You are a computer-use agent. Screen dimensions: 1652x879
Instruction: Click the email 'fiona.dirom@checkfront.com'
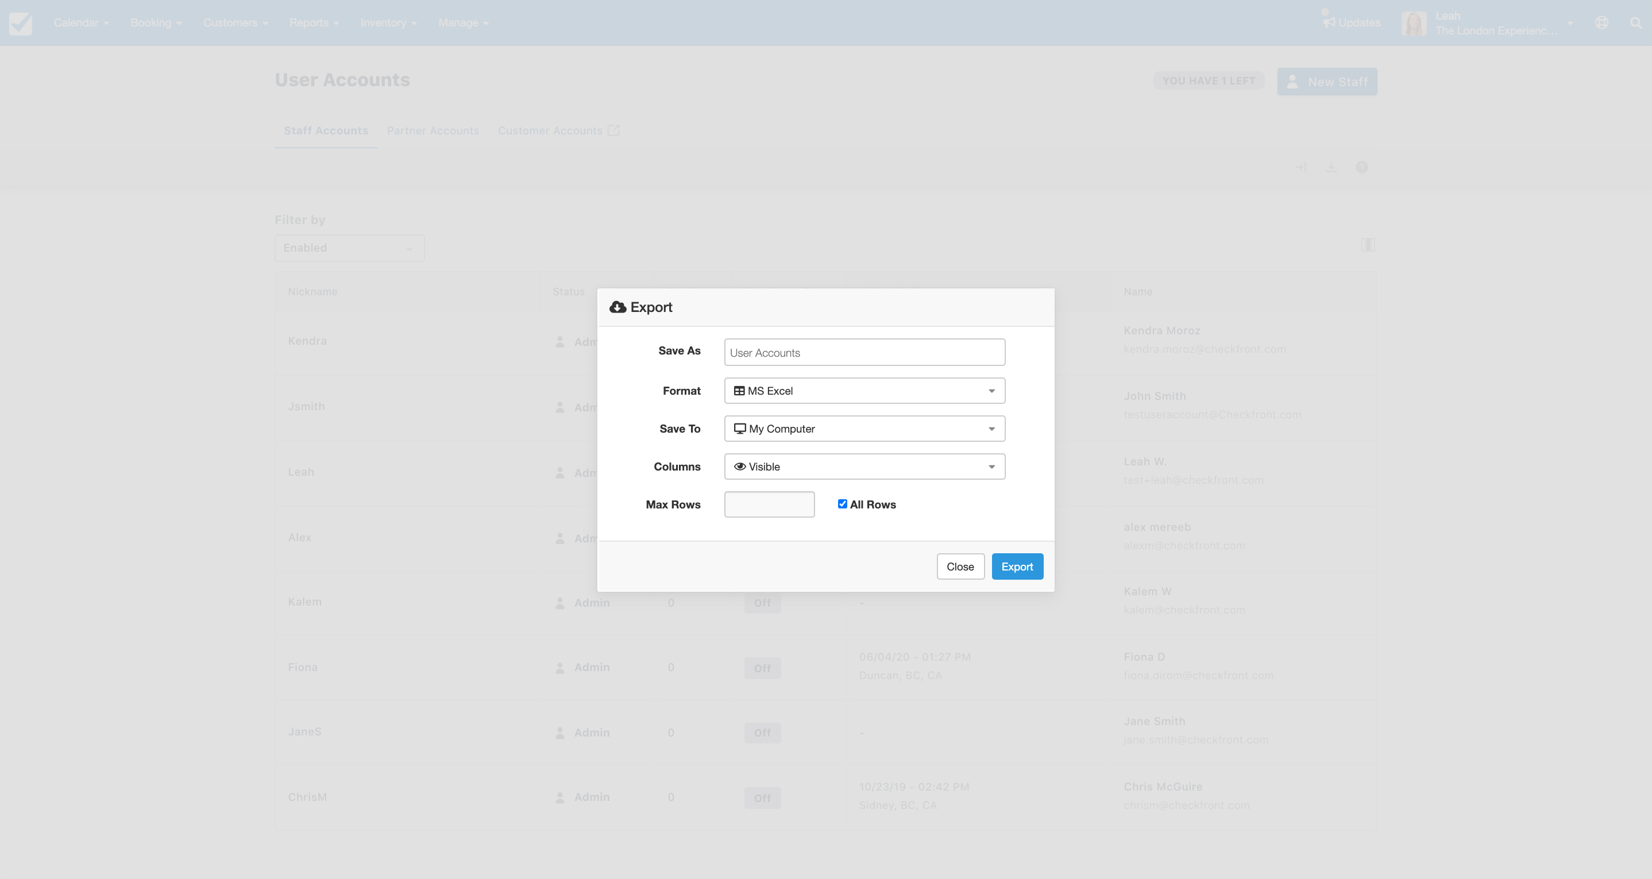click(x=1198, y=676)
